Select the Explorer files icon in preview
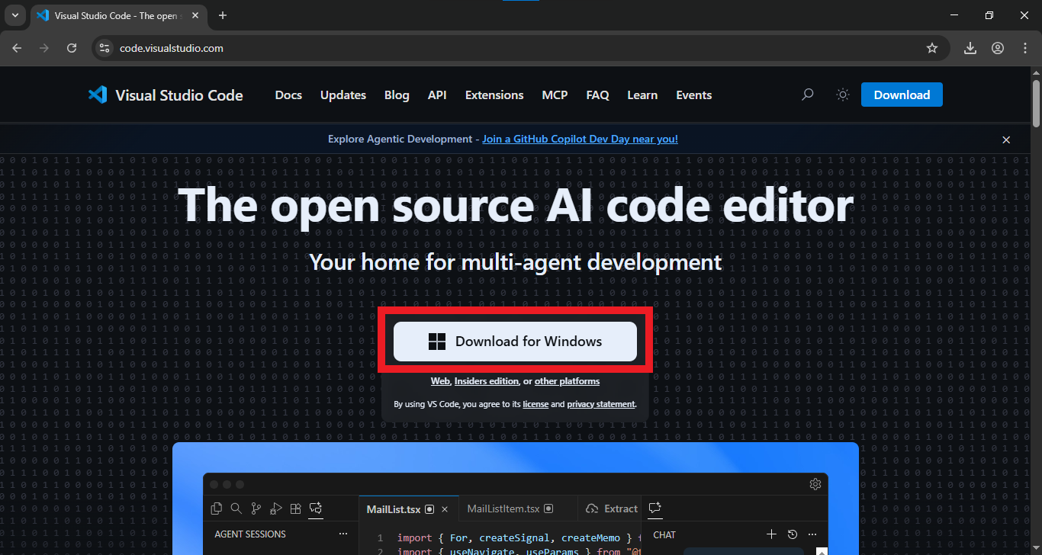 point(217,508)
